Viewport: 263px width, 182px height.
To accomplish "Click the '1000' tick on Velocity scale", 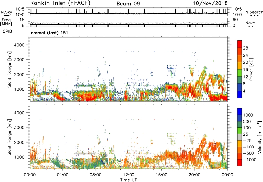I will click(248, 115).
